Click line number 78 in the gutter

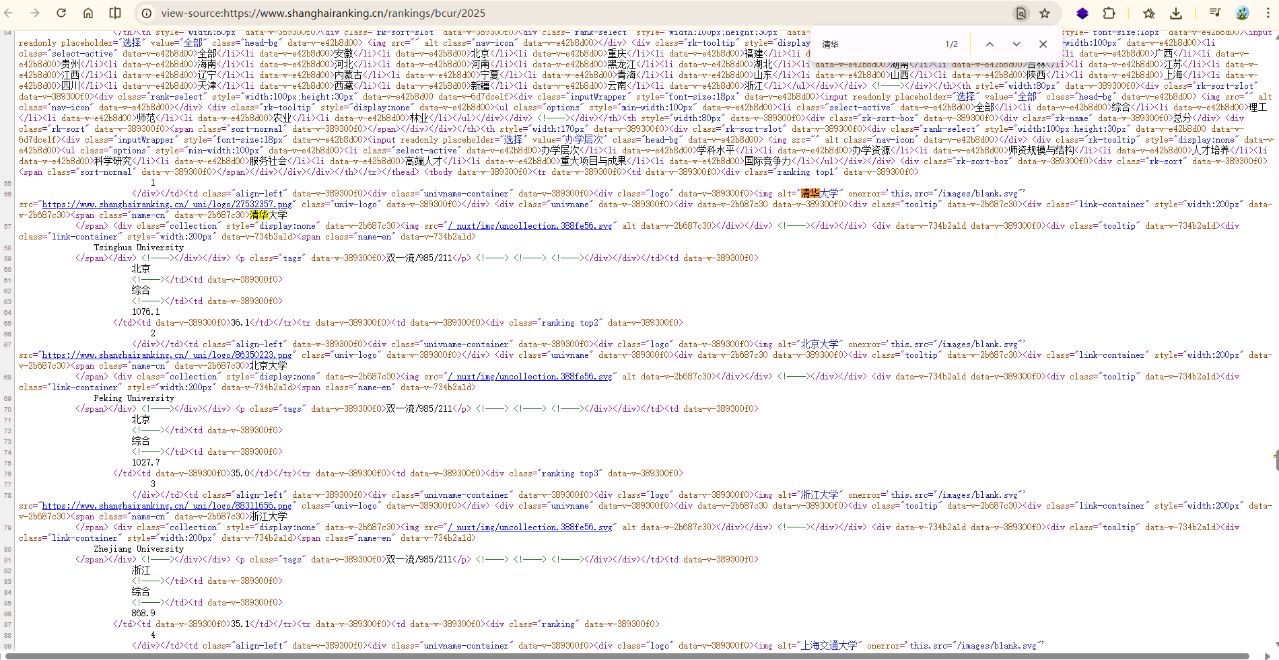(7, 495)
